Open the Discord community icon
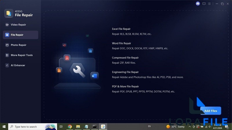The width and height of the screenshot is (232, 130). pos(198,4)
